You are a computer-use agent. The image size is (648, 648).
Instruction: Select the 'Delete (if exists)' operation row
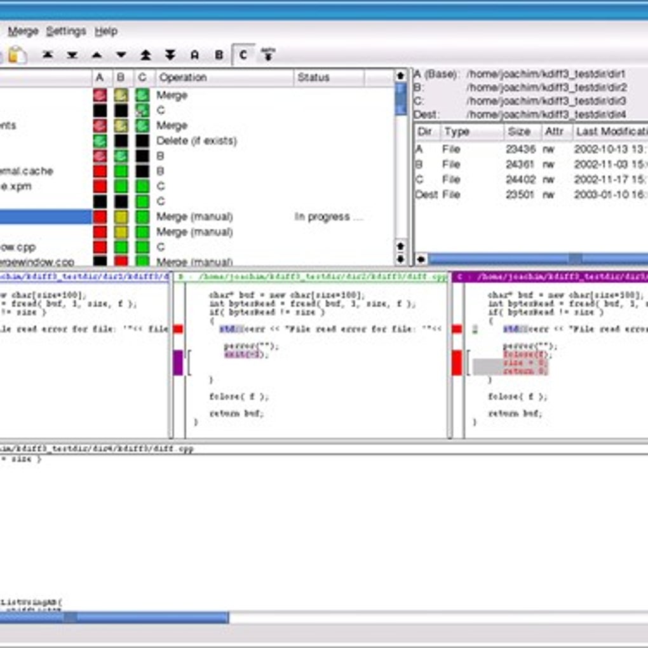click(196, 141)
